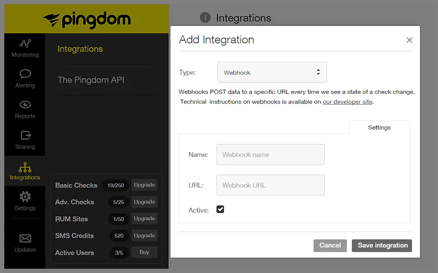Visit our developer site link
This screenshot has height=273, width=438.
pos(347,102)
